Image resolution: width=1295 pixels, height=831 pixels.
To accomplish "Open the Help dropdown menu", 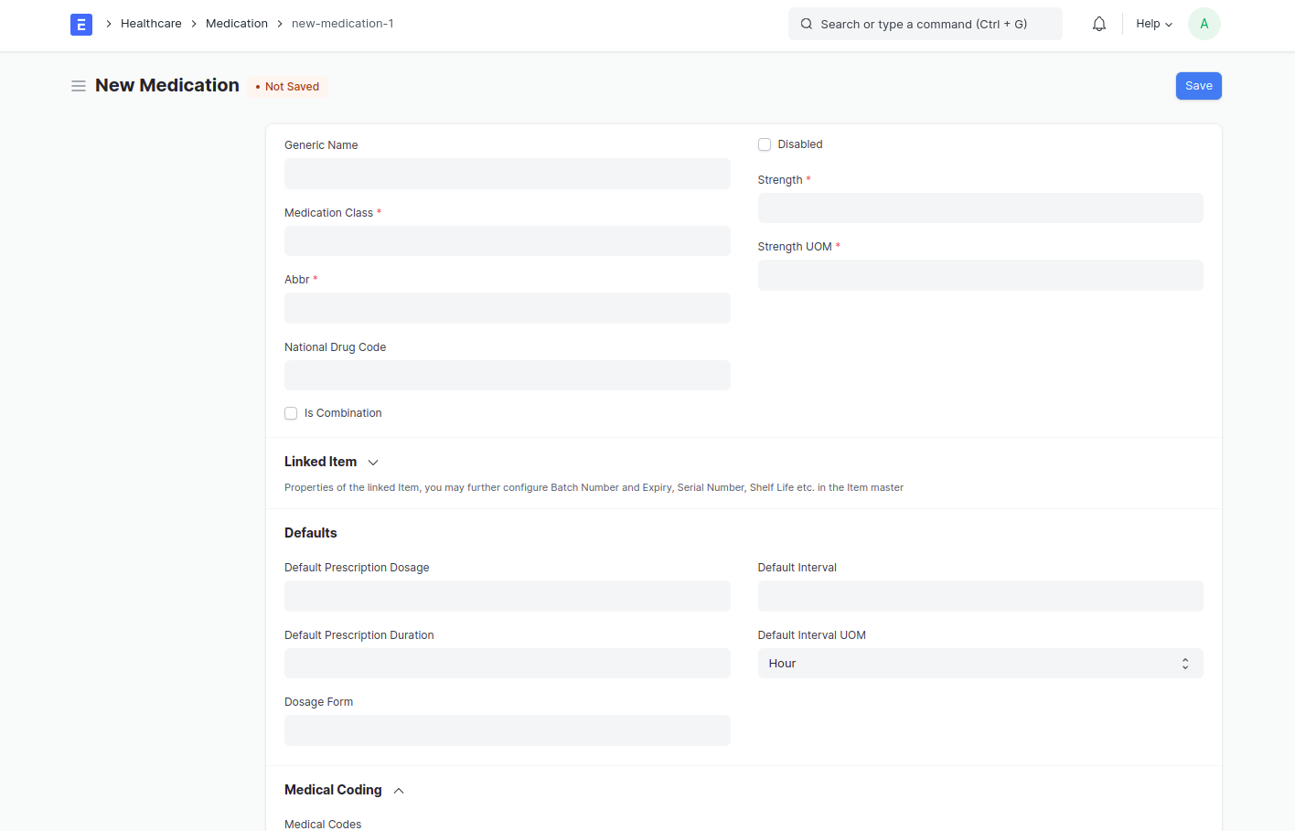I will pos(1154,24).
